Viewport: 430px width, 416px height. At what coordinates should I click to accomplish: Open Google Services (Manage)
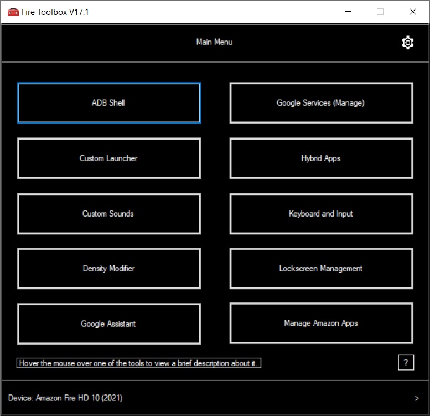[x=321, y=103]
